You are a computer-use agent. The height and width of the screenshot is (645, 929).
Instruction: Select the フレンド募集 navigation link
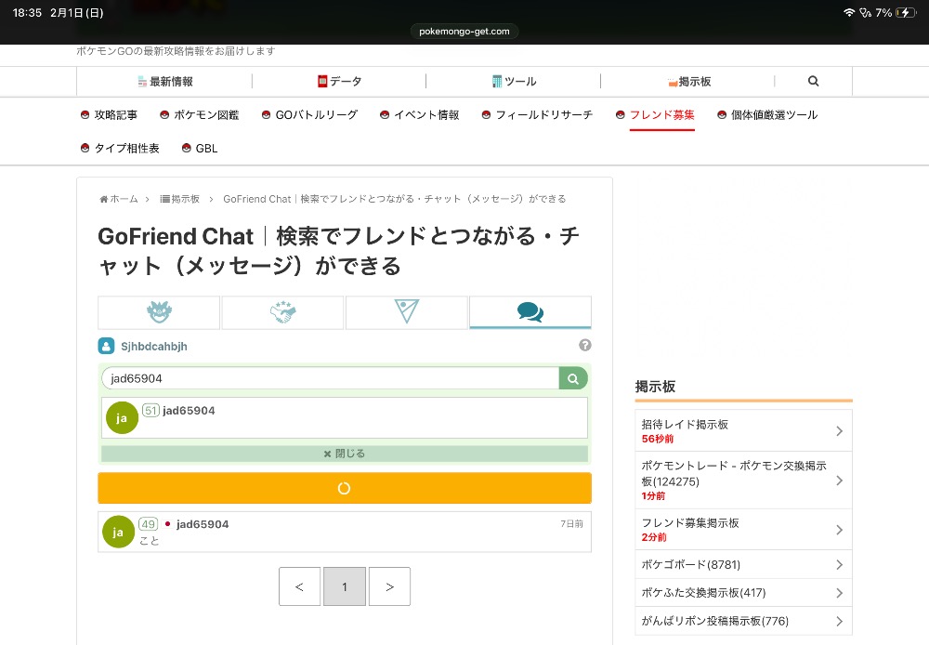point(661,115)
